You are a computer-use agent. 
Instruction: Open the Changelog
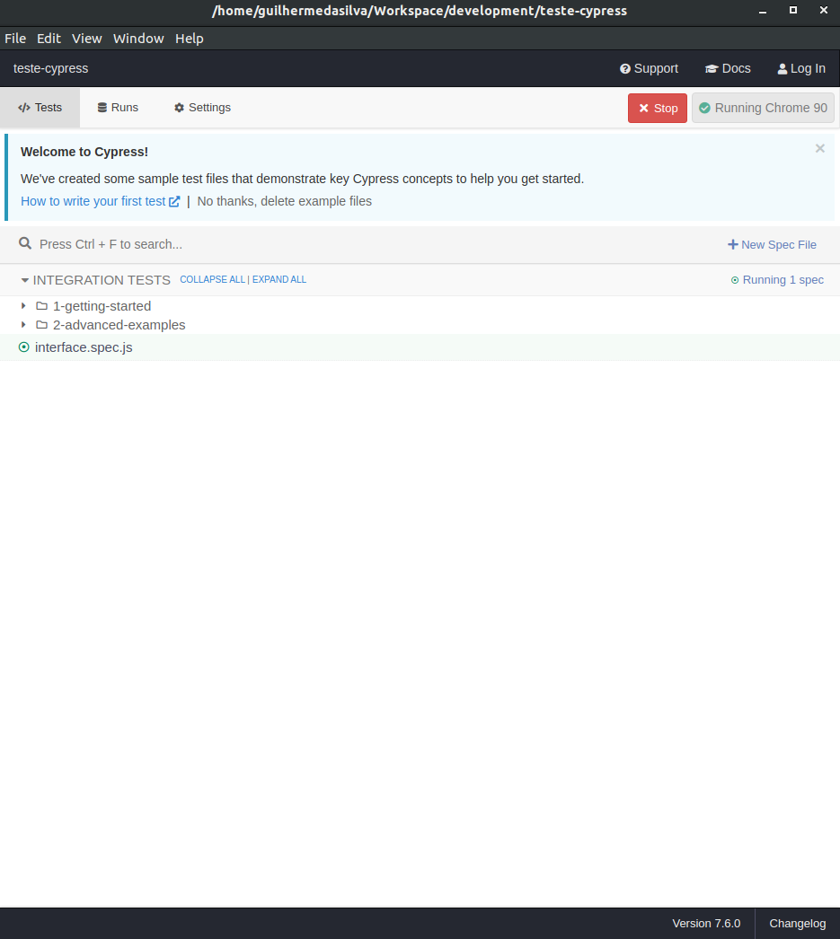pyautogui.click(x=798, y=924)
